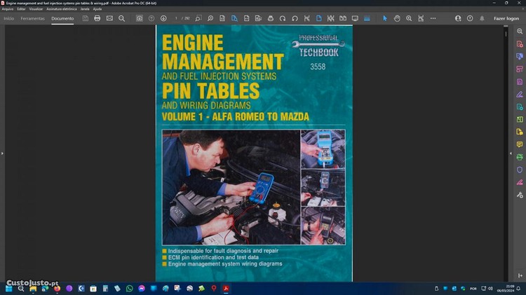Viewport: 526px width, 295px height.
Task: Collapse the right tools pane arrow
Action: tap(511, 153)
